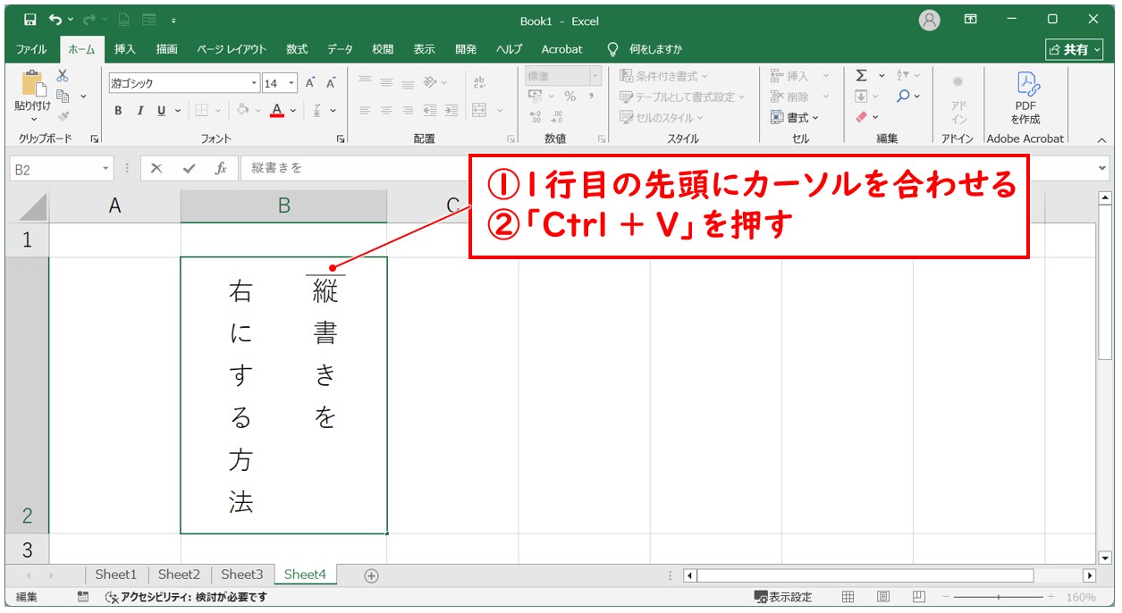
Task: Switch to the 数式 ribbon tab
Action: tap(297, 49)
